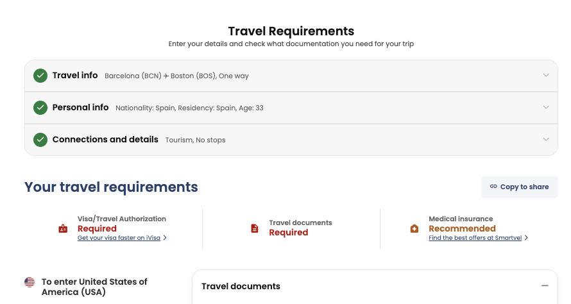This screenshot has width=571, height=304.
Task: Collapse the Travel documents panel
Action: tap(545, 286)
